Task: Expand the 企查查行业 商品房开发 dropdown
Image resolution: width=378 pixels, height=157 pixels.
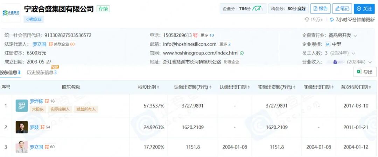Action: click(x=355, y=36)
